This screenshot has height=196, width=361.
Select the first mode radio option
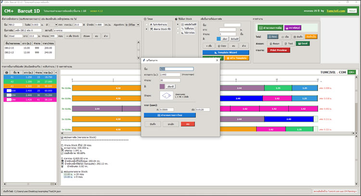click(146, 25)
